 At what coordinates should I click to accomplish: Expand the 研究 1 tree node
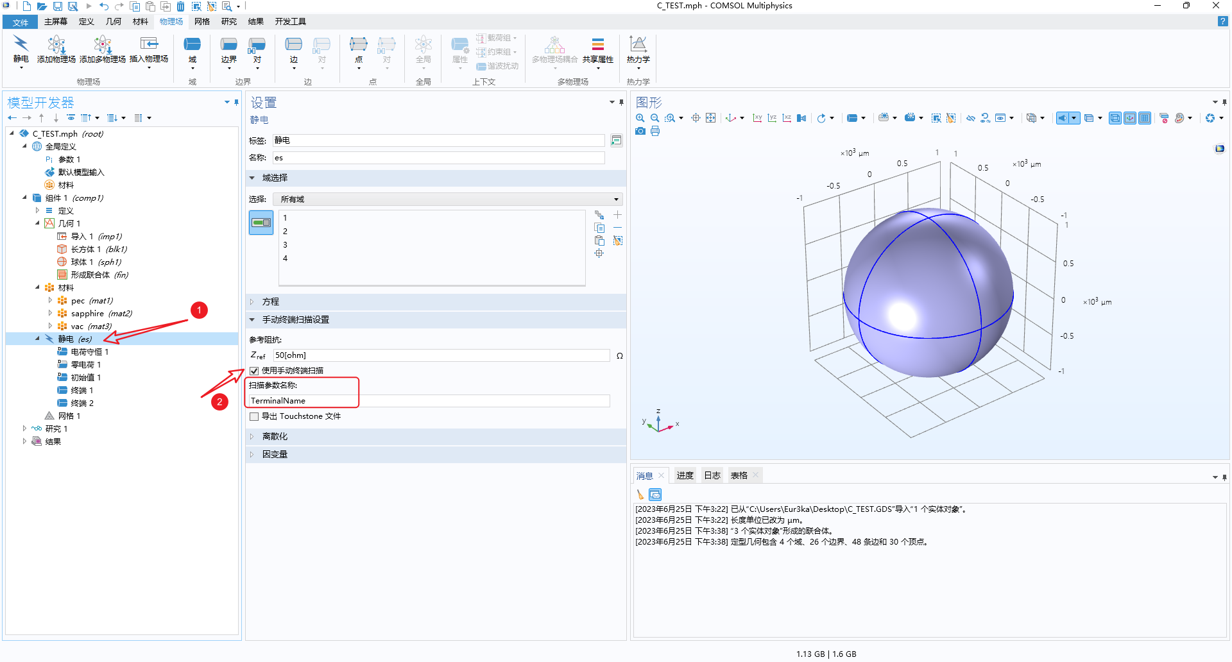24,429
